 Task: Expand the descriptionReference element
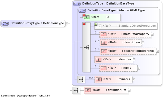pyautogui.click(x=157, y=51)
